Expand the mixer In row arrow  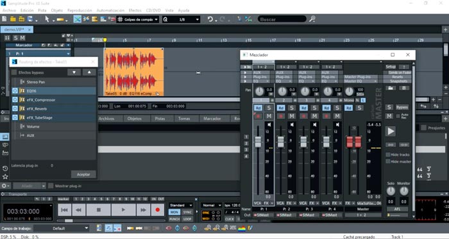tap(246, 67)
